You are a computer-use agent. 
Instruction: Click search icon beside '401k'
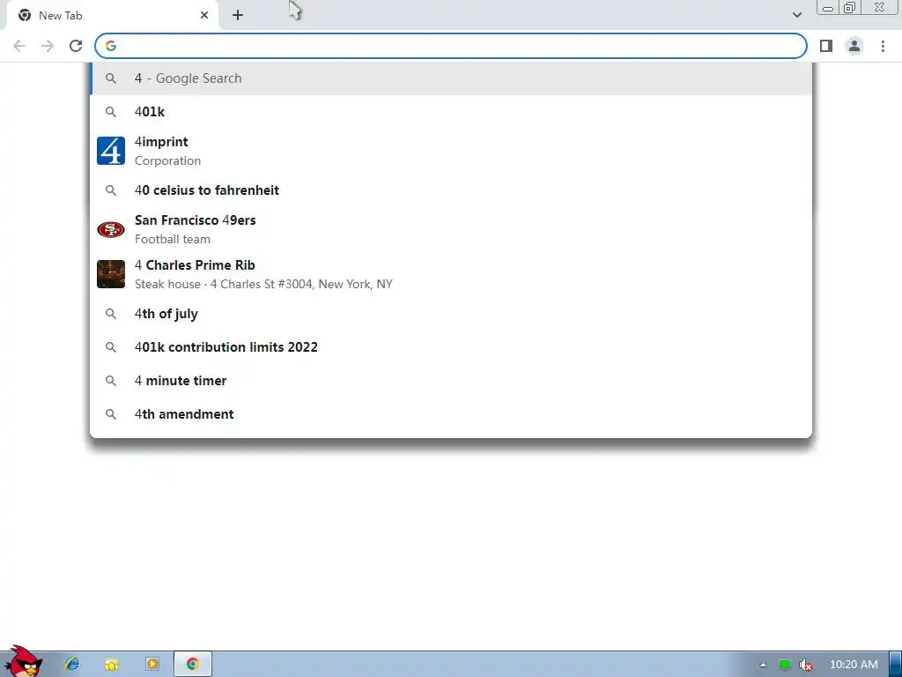tap(110, 112)
